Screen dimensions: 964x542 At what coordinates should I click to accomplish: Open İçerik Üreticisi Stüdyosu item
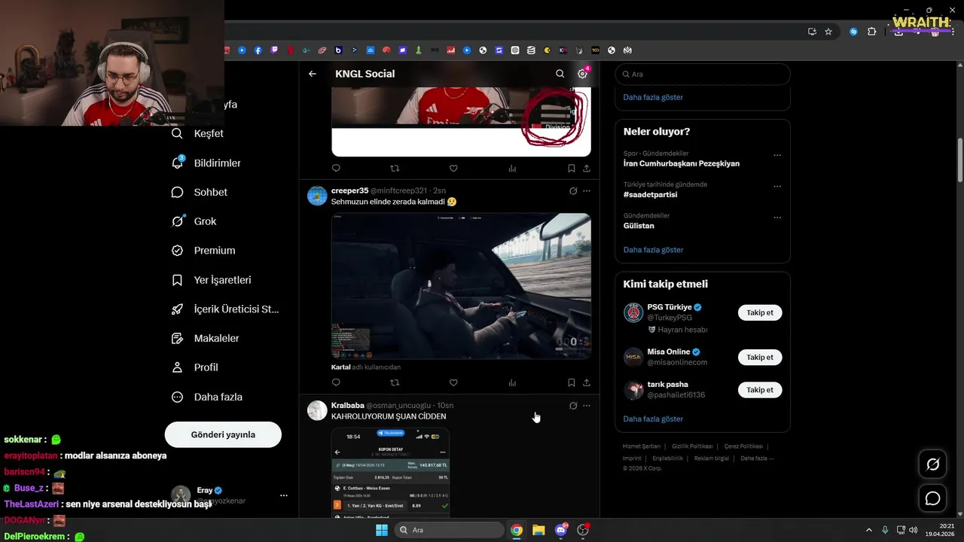(x=226, y=309)
